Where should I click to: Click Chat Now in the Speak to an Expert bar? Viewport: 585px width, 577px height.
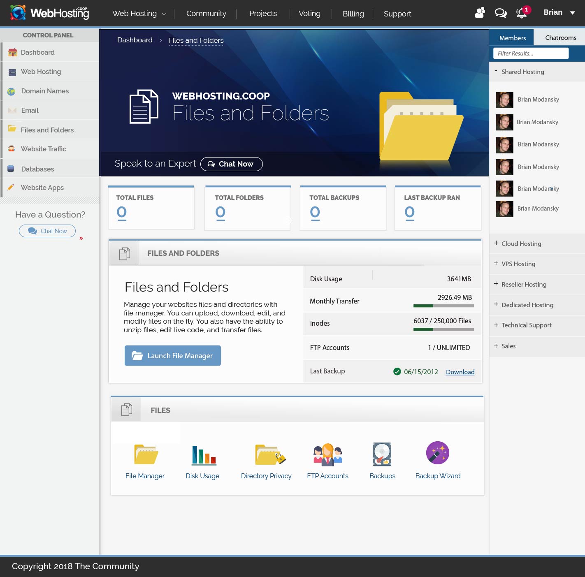(x=232, y=164)
